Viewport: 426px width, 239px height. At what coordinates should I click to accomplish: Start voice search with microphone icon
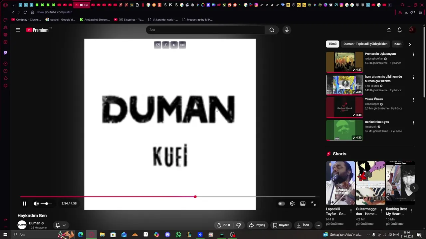click(287, 30)
